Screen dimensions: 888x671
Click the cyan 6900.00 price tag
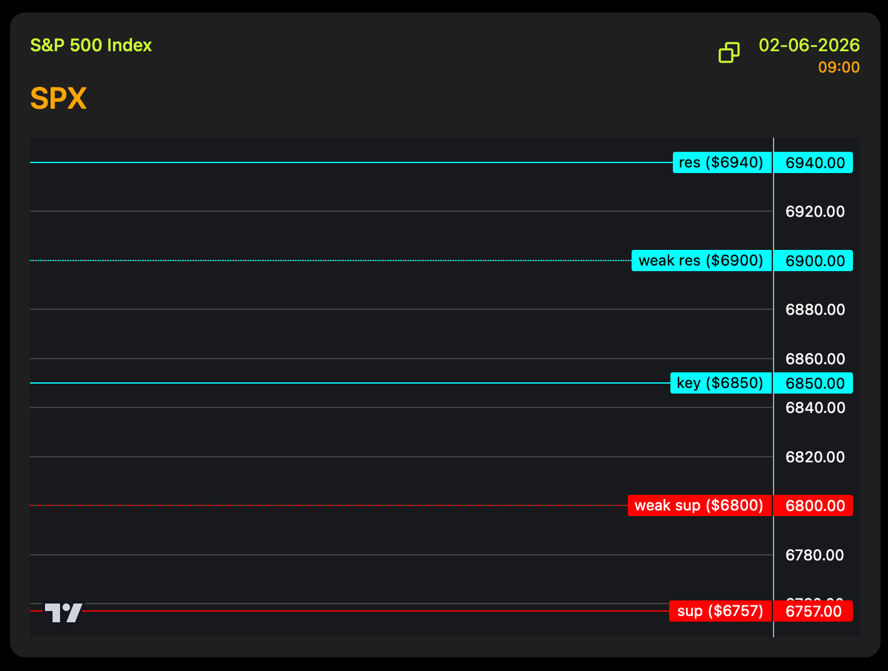(814, 261)
